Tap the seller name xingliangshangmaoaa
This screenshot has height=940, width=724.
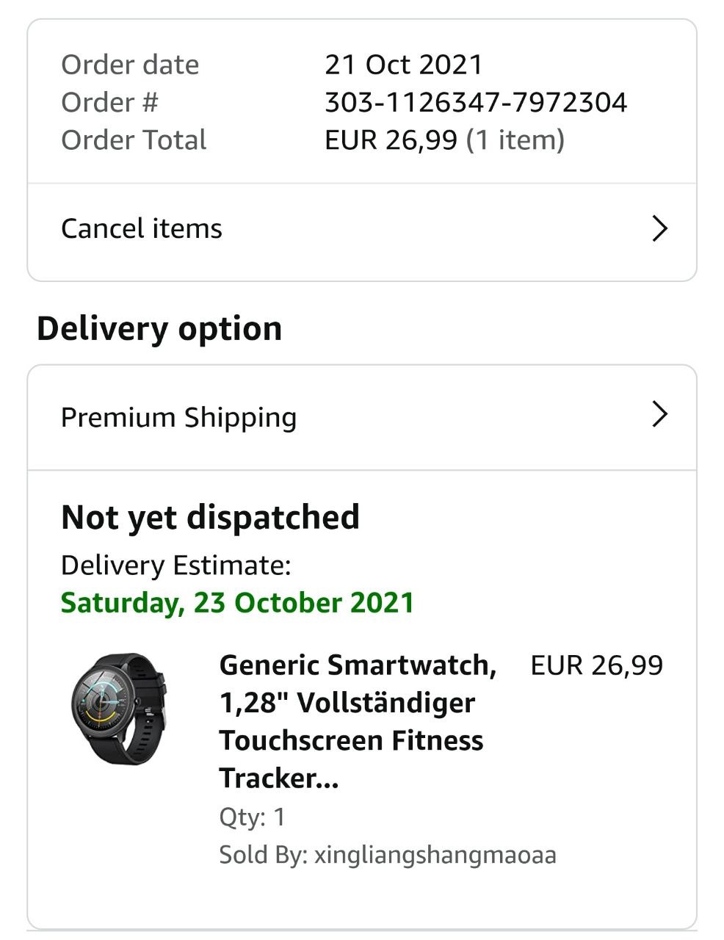tap(435, 855)
